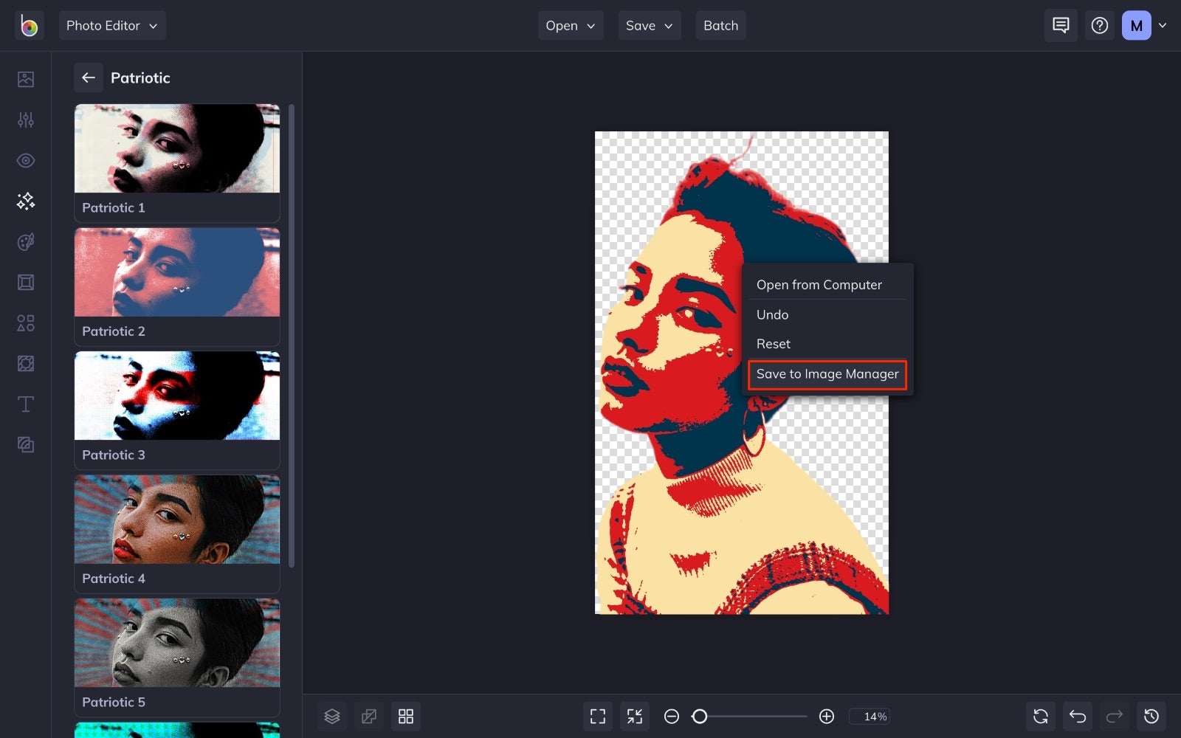This screenshot has width=1181, height=738.
Task: Open the Edit adjustments sliders panel
Action: click(x=26, y=120)
